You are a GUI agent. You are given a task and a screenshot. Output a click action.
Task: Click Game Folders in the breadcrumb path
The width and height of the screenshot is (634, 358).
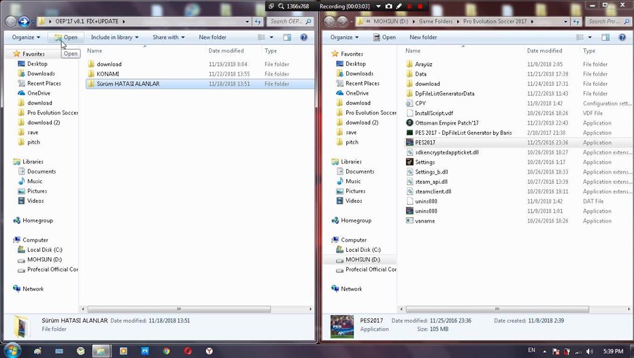click(435, 21)
